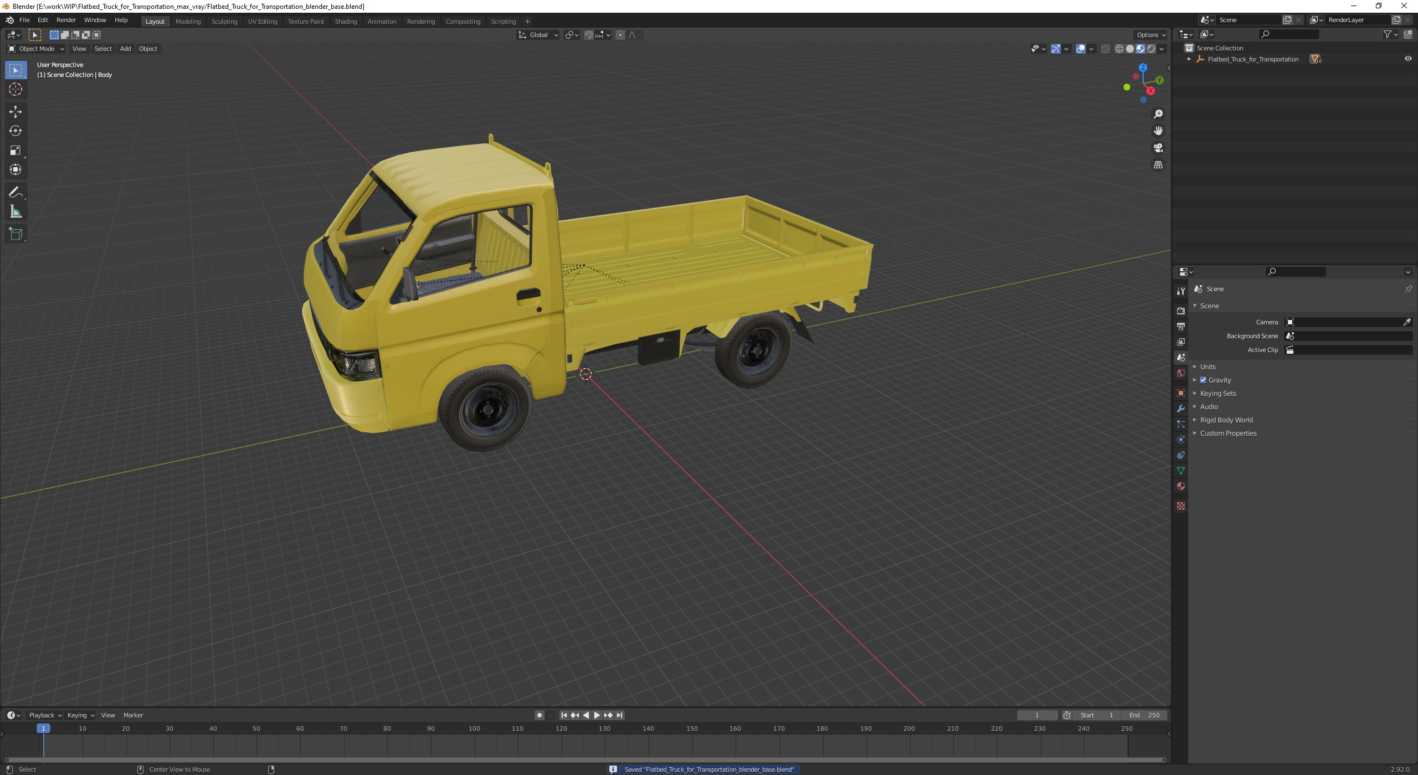Screen dimensions: 1418x775
Task: Select the Annotate pencil tool
Action: click(16, 193)
